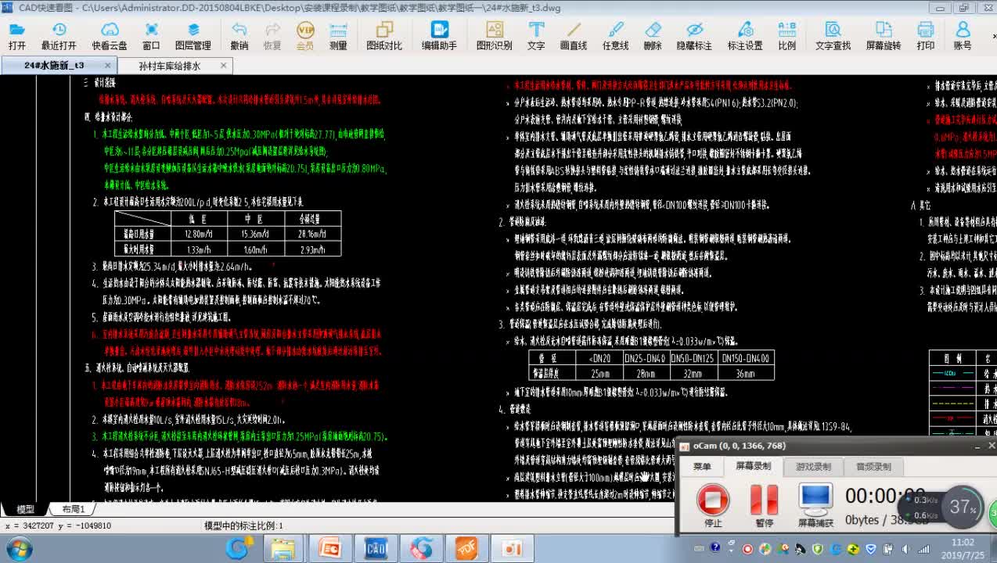Close the 24#水施新_t3 tab
Screen dimensions: 997x563
(106, 66)
